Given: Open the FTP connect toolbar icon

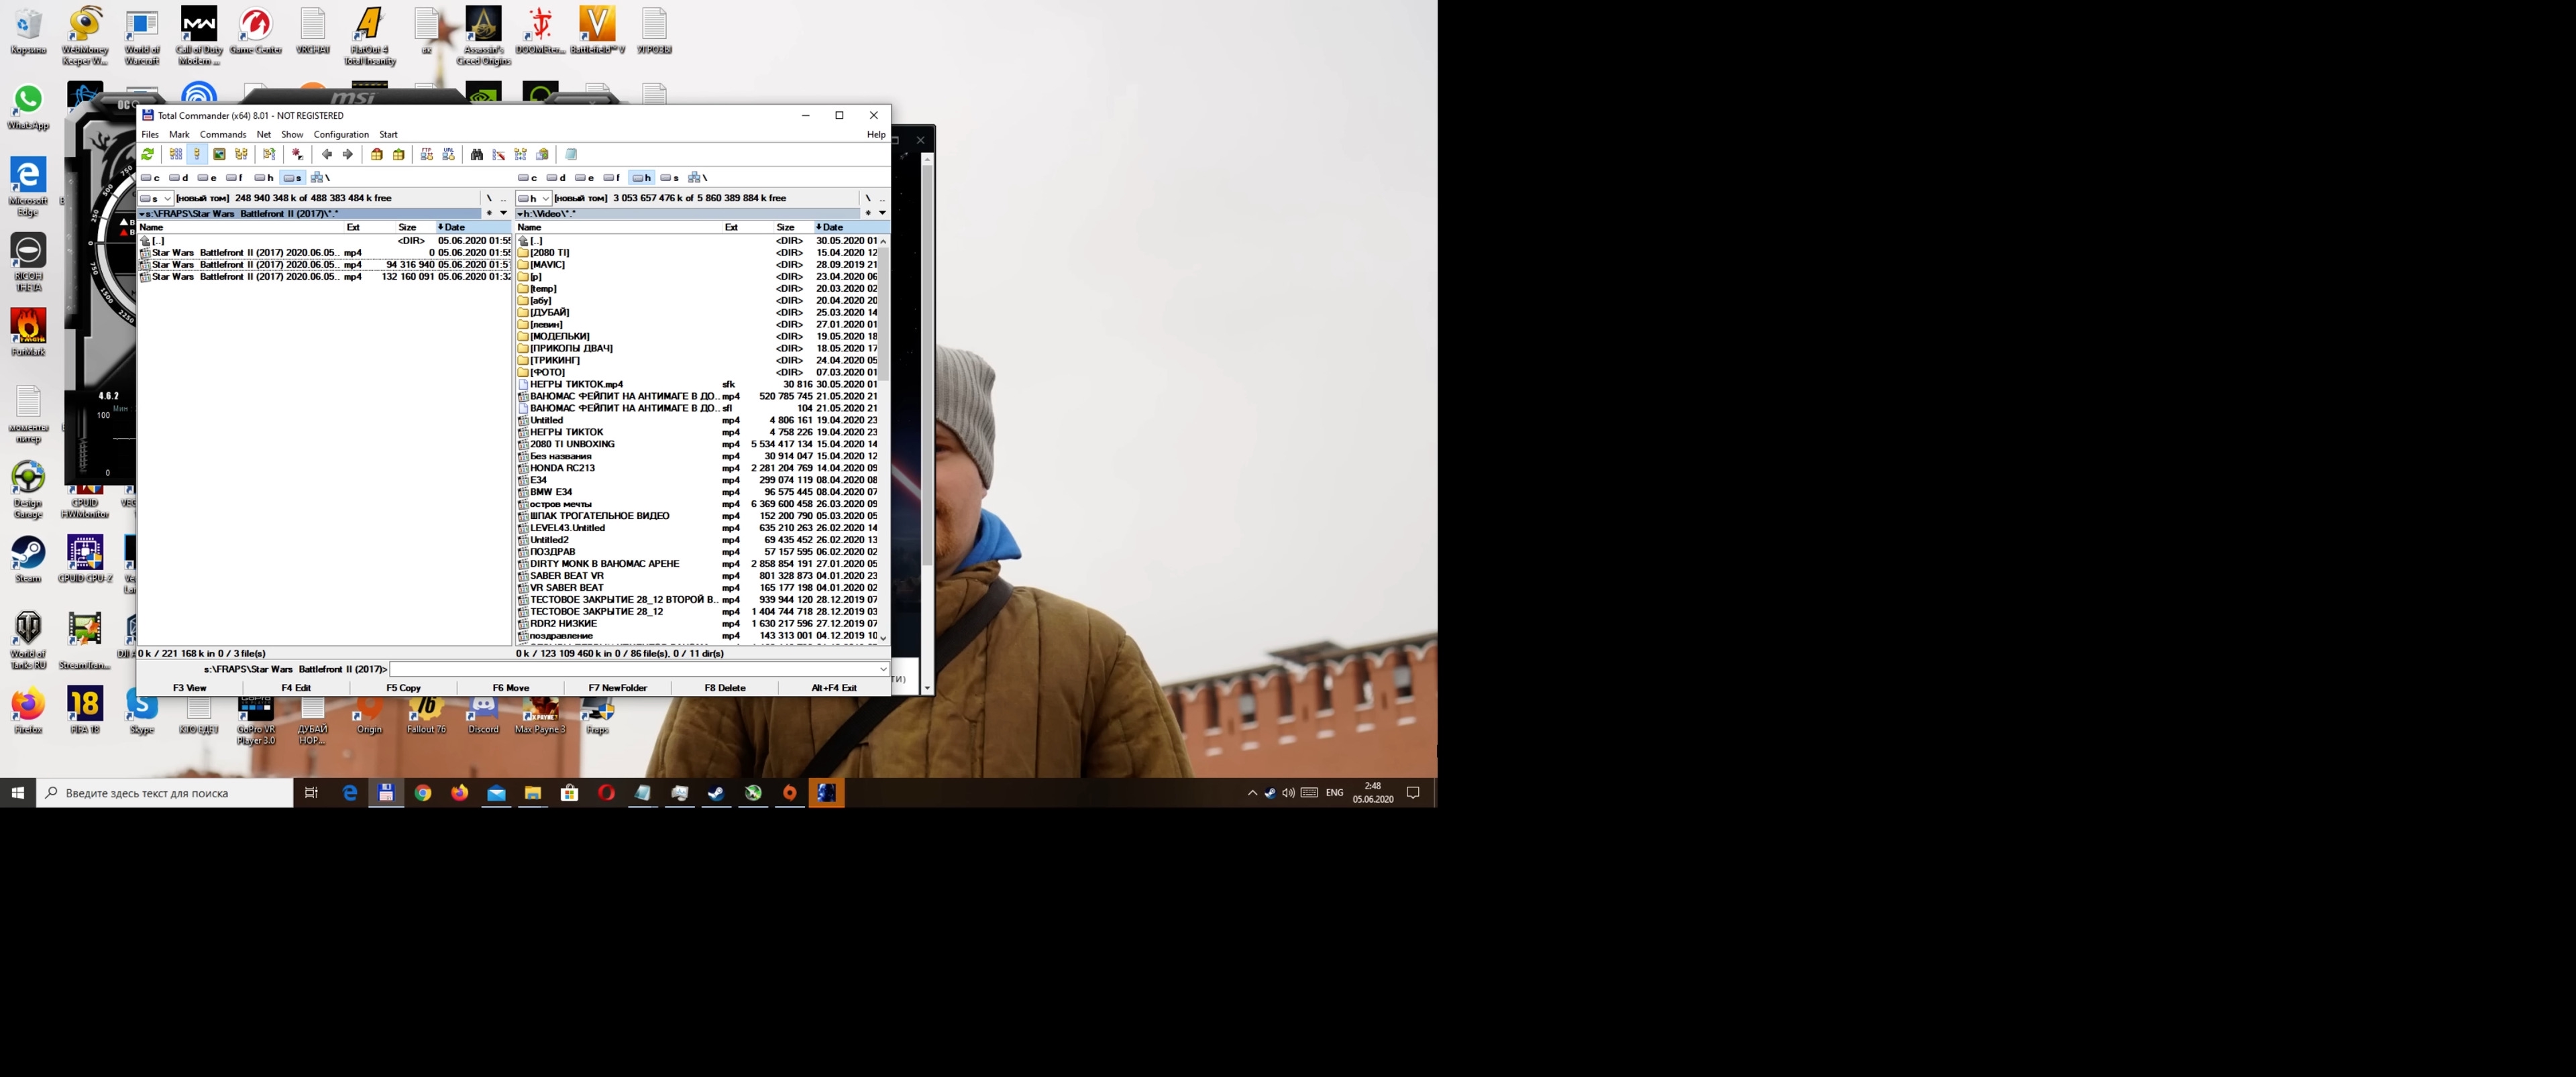Looking at the screenshot, I should tap(427, 154).
